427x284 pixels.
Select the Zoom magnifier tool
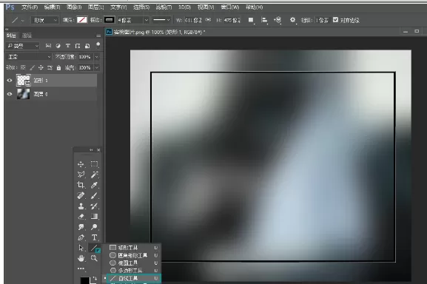point(94,258)
